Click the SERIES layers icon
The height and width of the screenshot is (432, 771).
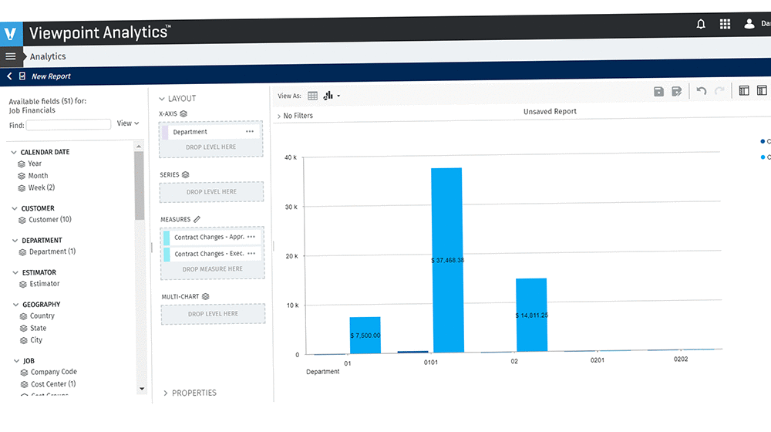pos(185,174)
